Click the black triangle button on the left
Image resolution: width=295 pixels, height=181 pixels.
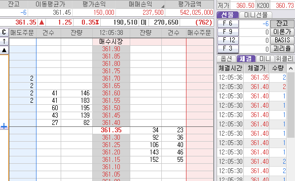tap(4, 50)
